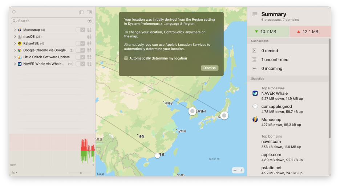This screenshot has height=187, width=340.
Task: Toggle the Monosnap rule switch
Action: 80,30
